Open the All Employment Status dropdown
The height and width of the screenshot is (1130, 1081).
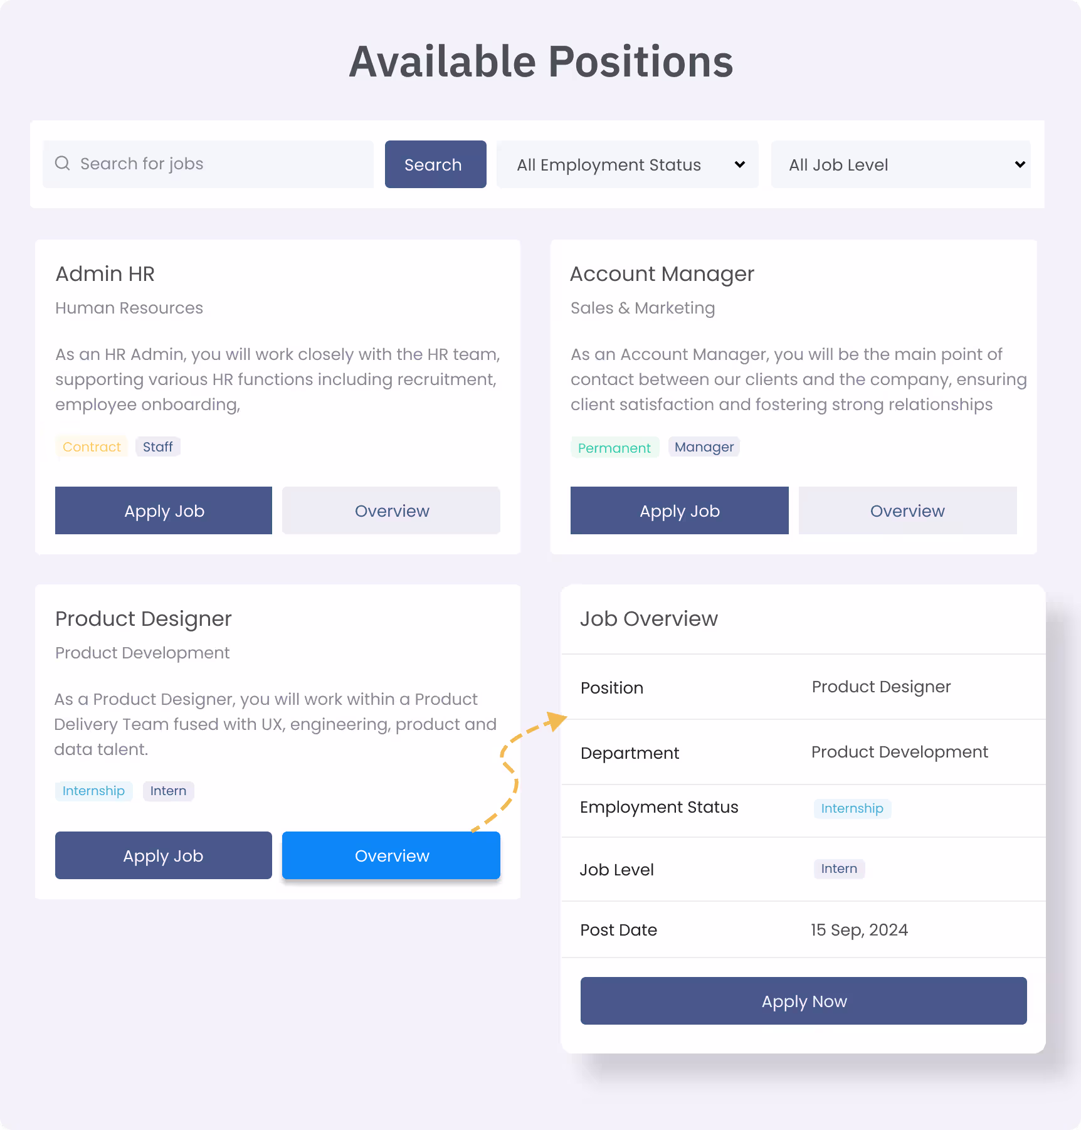(628, 164)
